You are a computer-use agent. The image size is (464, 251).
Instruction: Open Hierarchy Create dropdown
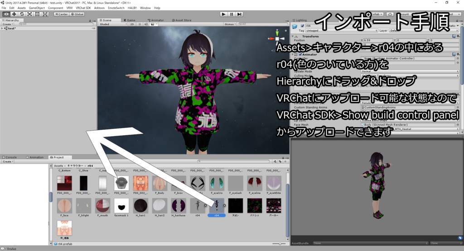point(7,24)
